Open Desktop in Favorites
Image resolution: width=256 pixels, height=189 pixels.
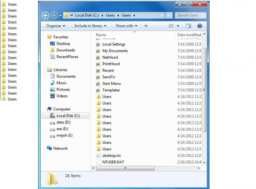click(x=63, y=44)
